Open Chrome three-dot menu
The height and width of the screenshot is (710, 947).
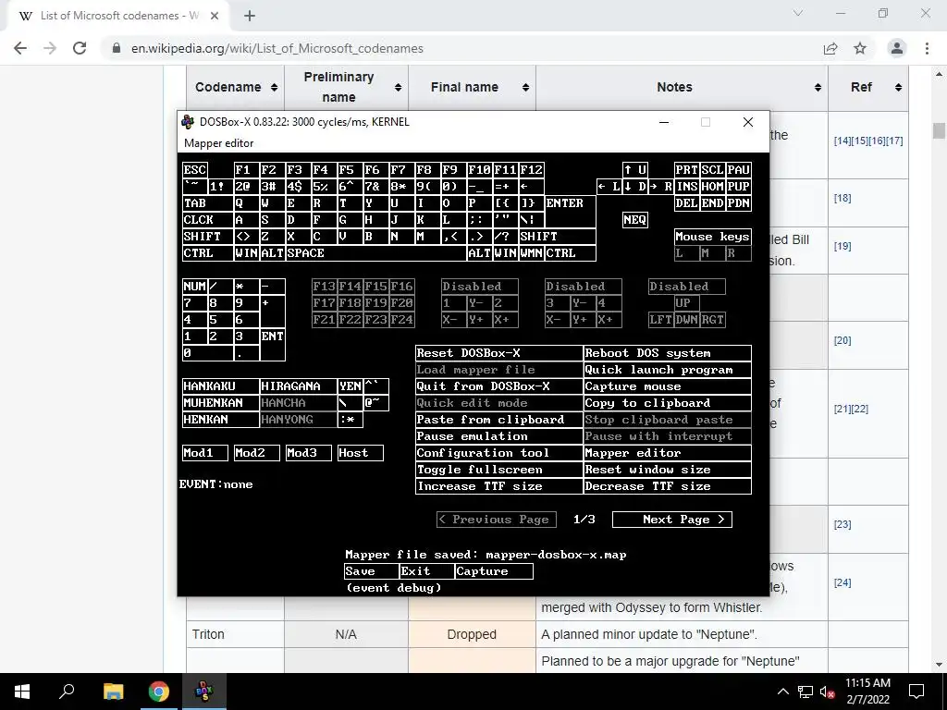(927, 48)
